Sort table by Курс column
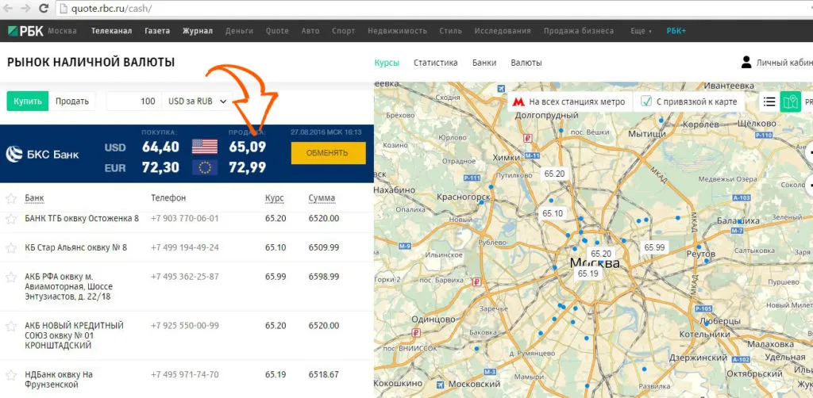 [274, 198]
